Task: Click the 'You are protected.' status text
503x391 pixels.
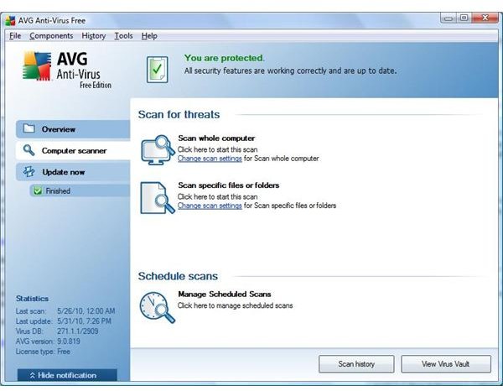Action: point(225,58)
